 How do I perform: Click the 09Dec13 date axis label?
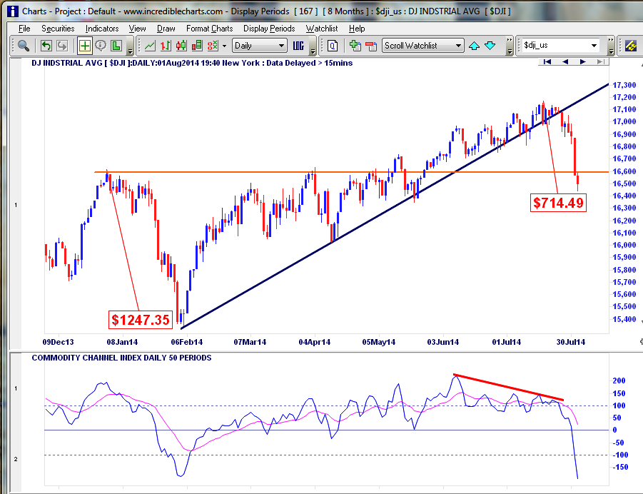coord(59,342)
